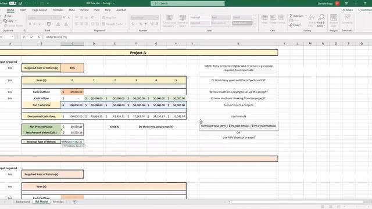Click Decrease Indent icon

coord(93,24)
